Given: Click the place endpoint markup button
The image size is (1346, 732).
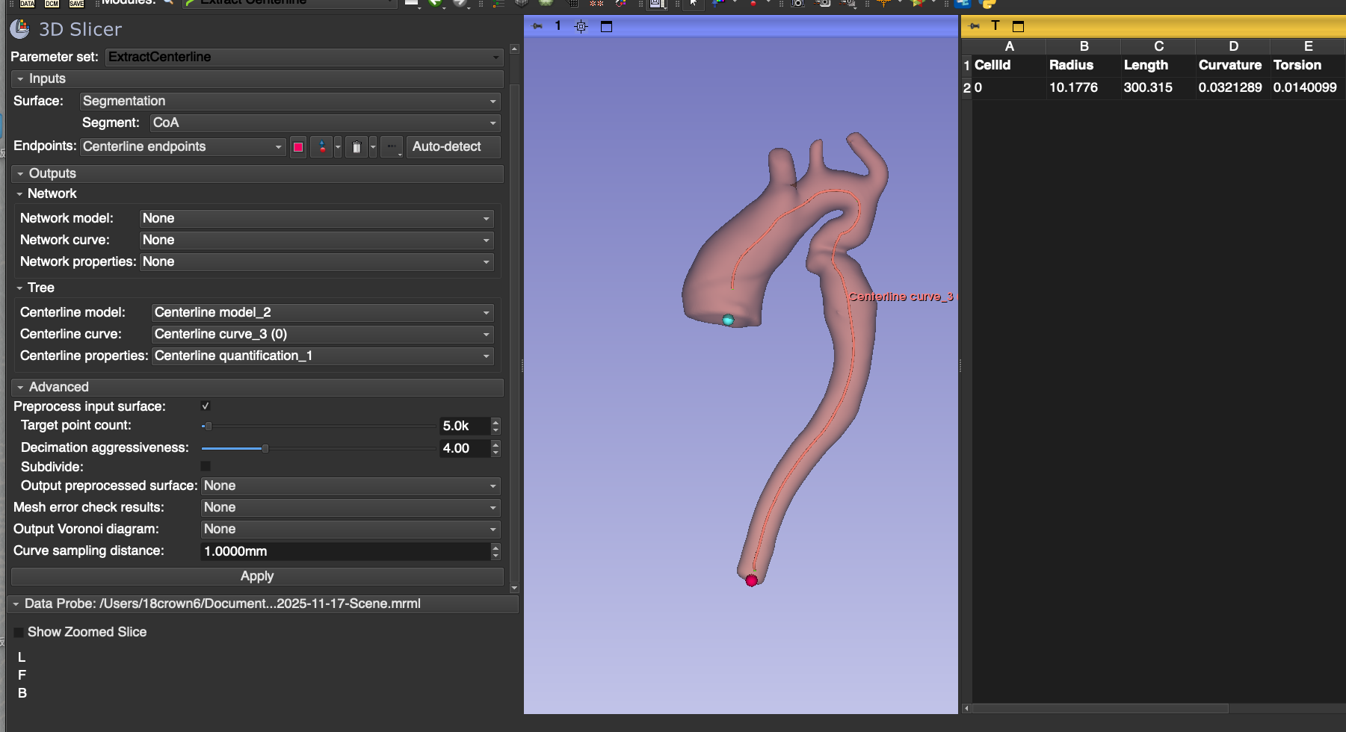Looking at the screenshot, I should point(322,147).
